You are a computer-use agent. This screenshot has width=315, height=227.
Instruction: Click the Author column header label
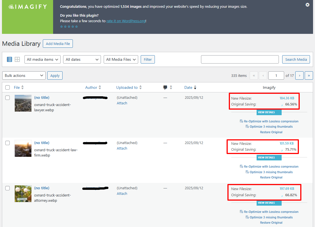91,87
